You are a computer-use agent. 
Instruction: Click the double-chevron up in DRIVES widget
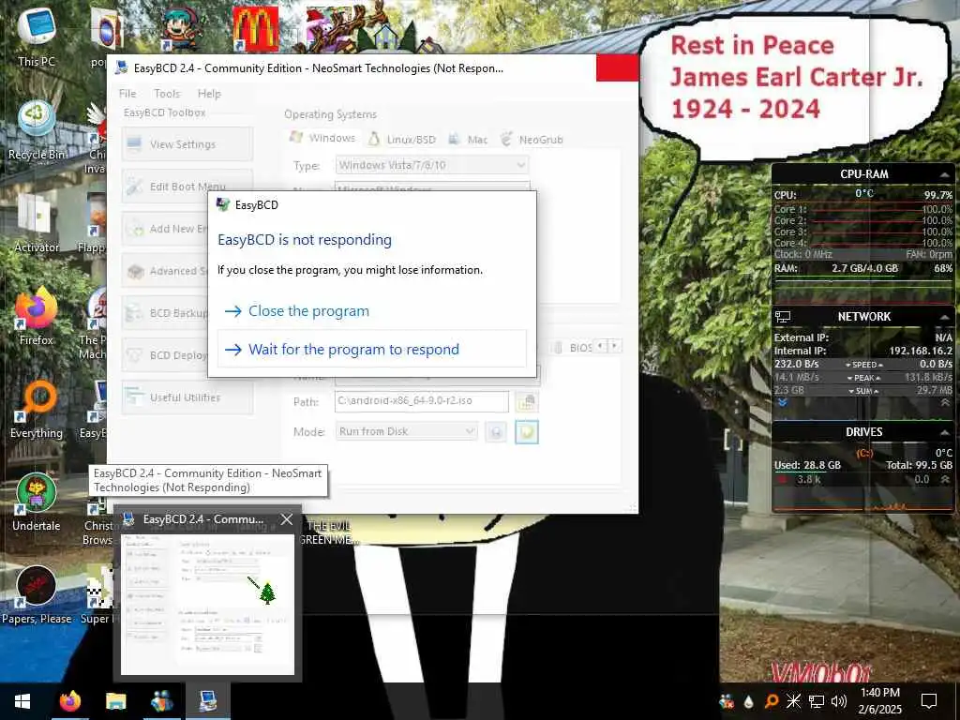tap(945, 480)
